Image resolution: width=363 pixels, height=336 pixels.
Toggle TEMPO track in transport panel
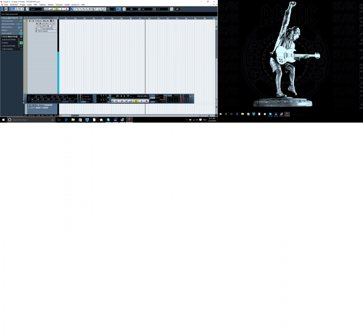[x=153, y=98]
